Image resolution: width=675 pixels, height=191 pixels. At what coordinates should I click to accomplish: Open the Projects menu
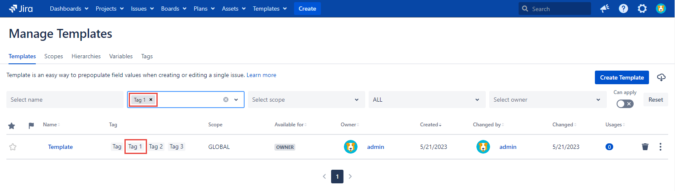coord(110,9)
